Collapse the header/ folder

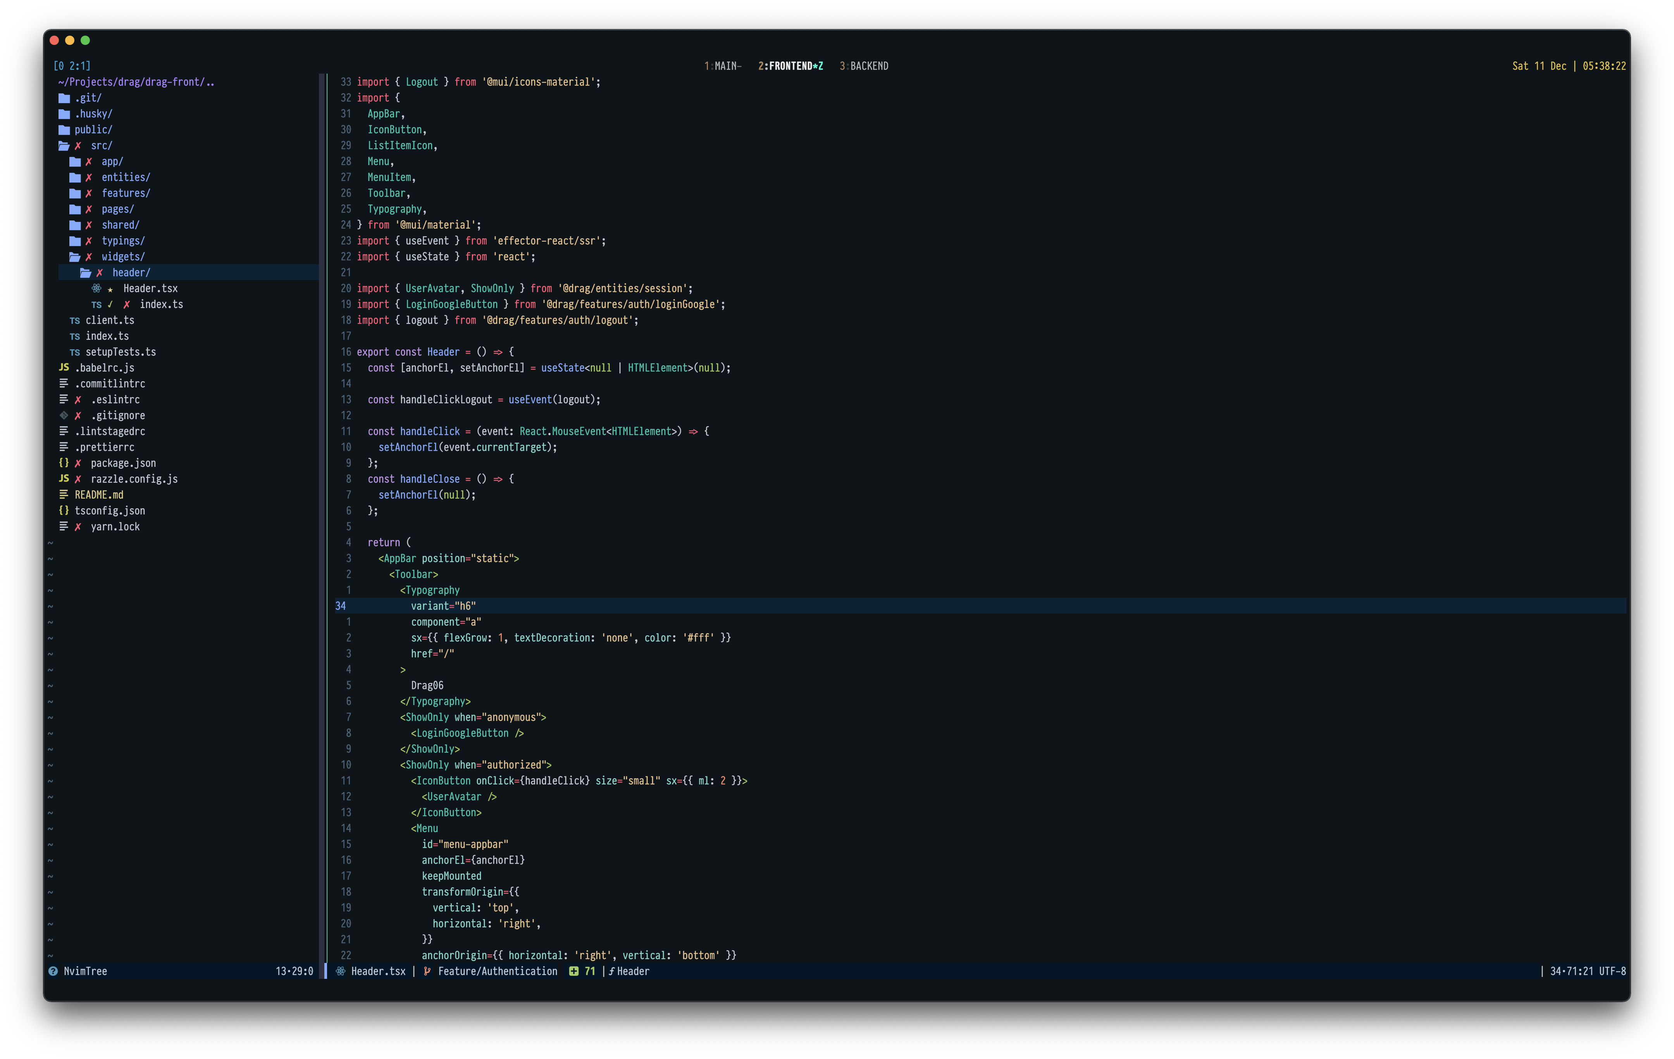[131, 272]
